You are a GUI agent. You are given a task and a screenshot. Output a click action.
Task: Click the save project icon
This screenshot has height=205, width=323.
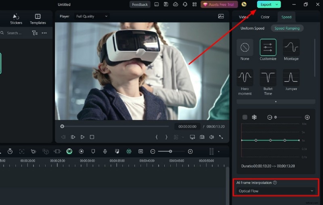pyautogui.click(x=166, y=4)
